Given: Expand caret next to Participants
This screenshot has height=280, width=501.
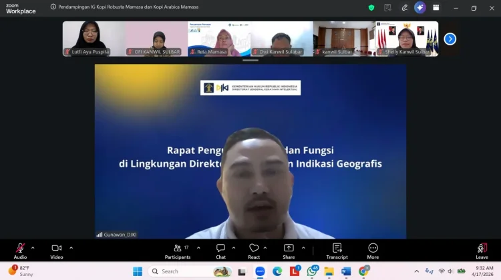Looking at the screenshot, I should (x=198, y=248).
